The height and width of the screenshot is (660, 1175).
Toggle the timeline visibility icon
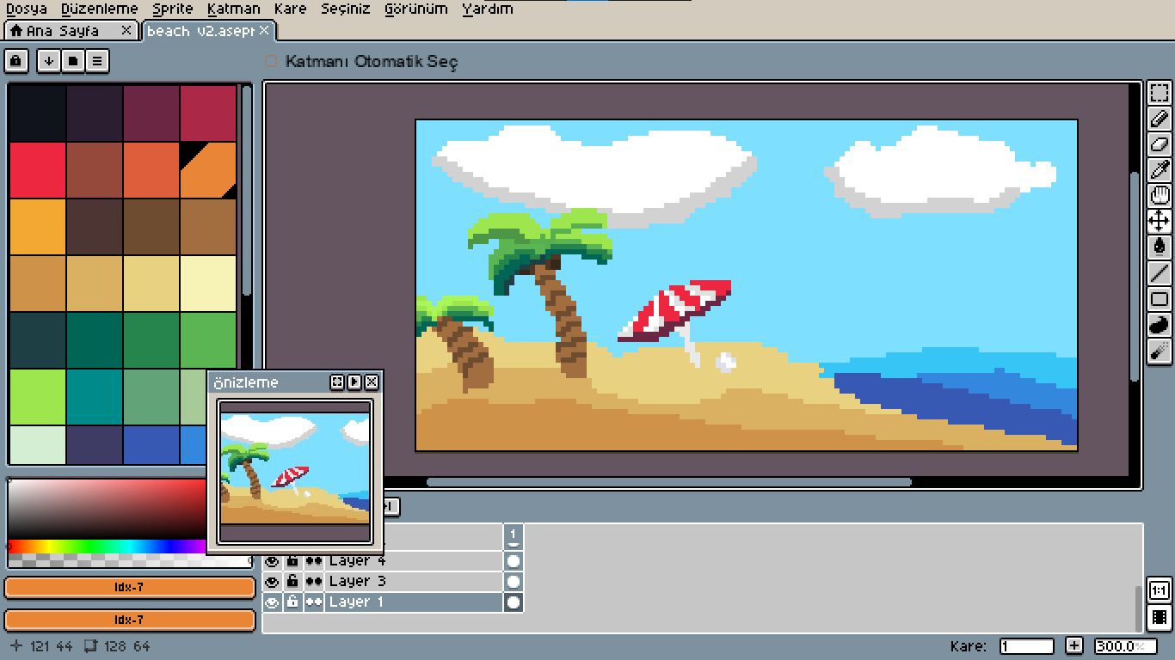[1159, 617]
